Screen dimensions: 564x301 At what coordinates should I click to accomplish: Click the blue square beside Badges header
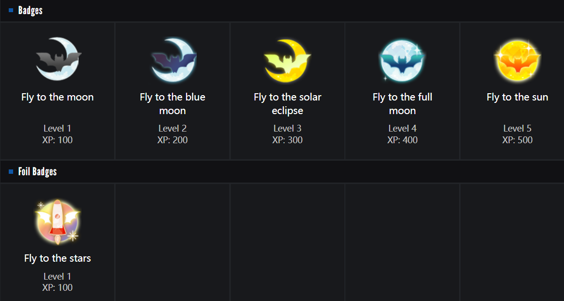click(11, 10)
